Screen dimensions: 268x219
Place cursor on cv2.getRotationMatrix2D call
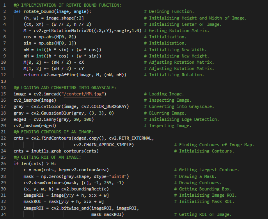[55, 31]
